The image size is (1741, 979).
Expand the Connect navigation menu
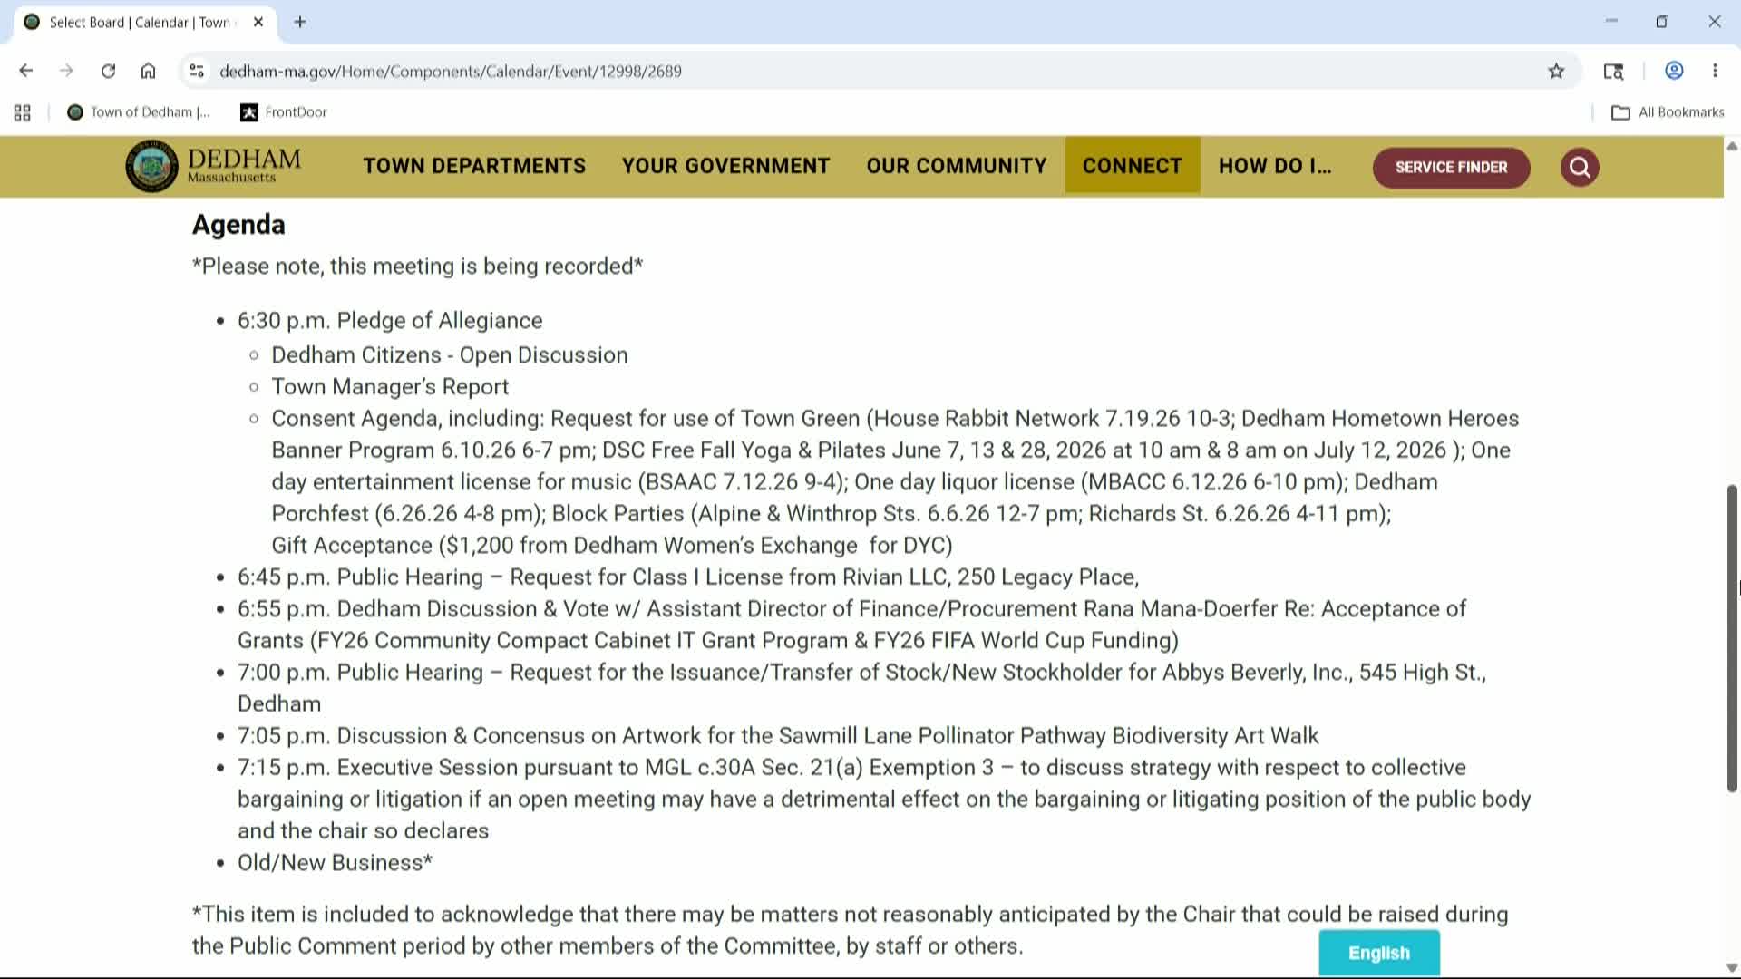1133,166
